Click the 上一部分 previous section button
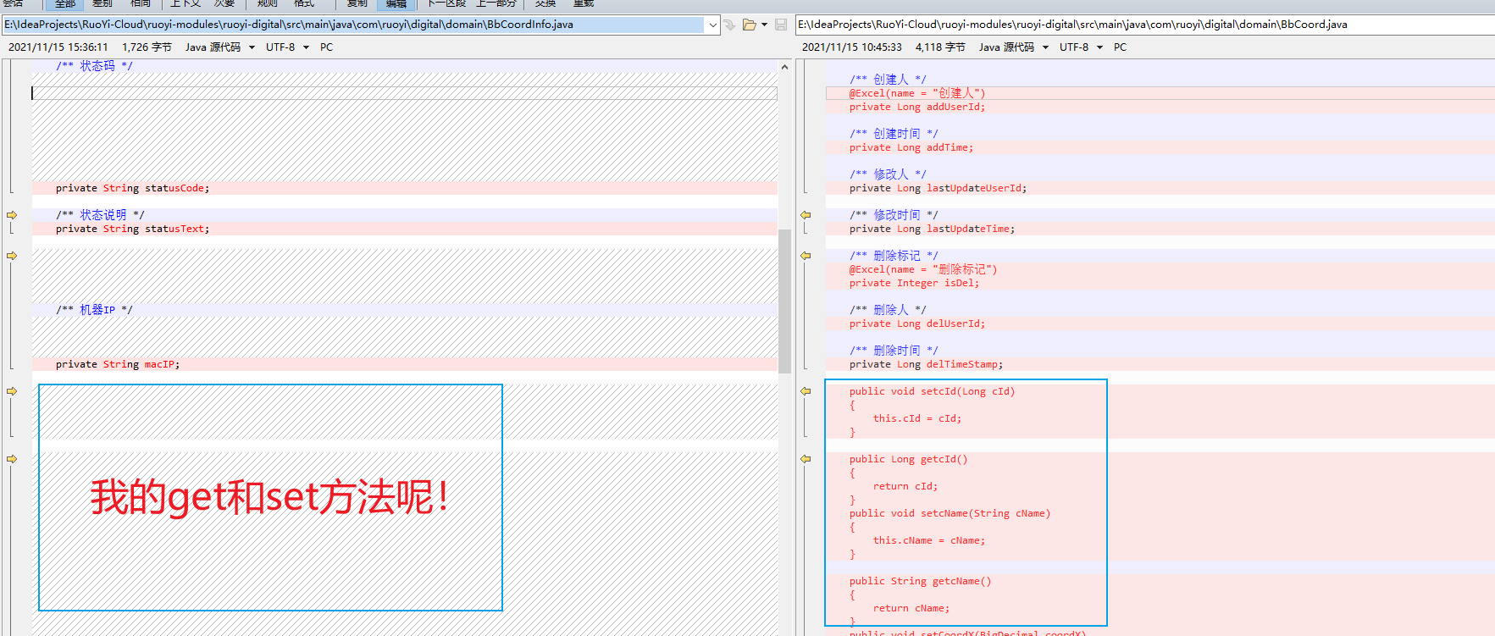The height and width of the screenshot is (636, 1495). [x=496, y=4]
